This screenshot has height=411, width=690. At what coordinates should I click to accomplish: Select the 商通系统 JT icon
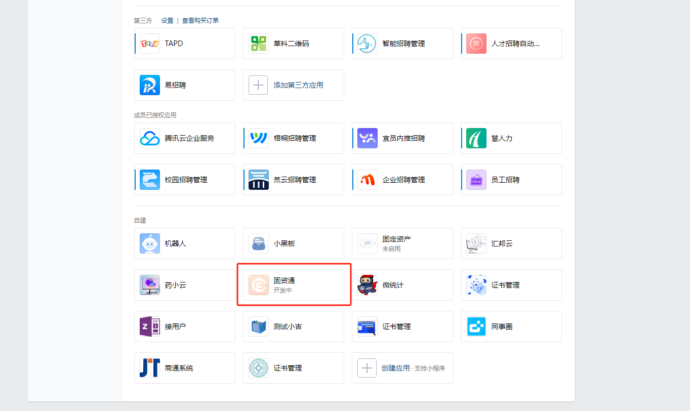(x=150, y=368)
